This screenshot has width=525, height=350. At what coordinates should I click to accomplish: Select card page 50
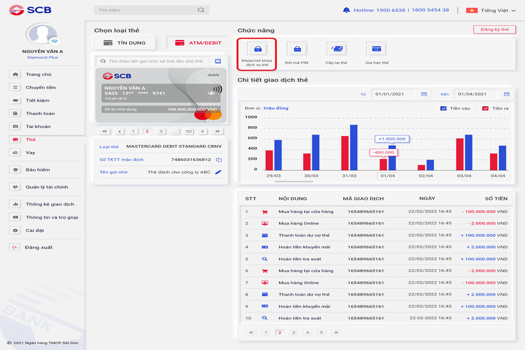[189, 131]
